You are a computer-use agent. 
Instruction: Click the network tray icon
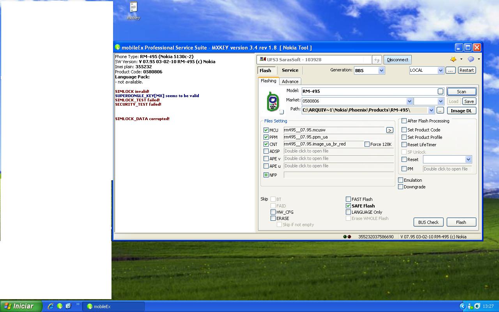pos(471,306)
